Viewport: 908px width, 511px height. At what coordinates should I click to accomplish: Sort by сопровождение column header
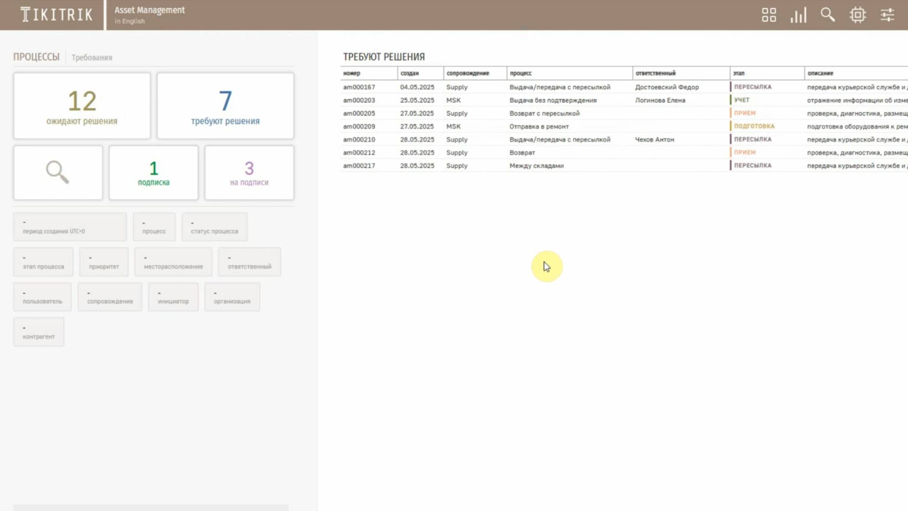(468, 73)
